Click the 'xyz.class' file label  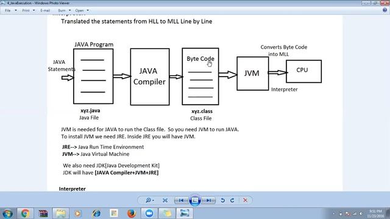tap(202, 111)
